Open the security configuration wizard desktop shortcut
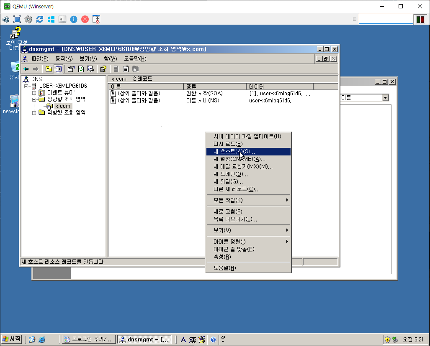This screenshot has width=430, height=346. point(15,38)
